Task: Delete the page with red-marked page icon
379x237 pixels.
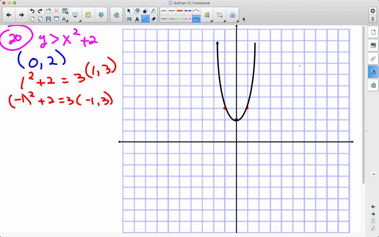Action: coord(40,19)
